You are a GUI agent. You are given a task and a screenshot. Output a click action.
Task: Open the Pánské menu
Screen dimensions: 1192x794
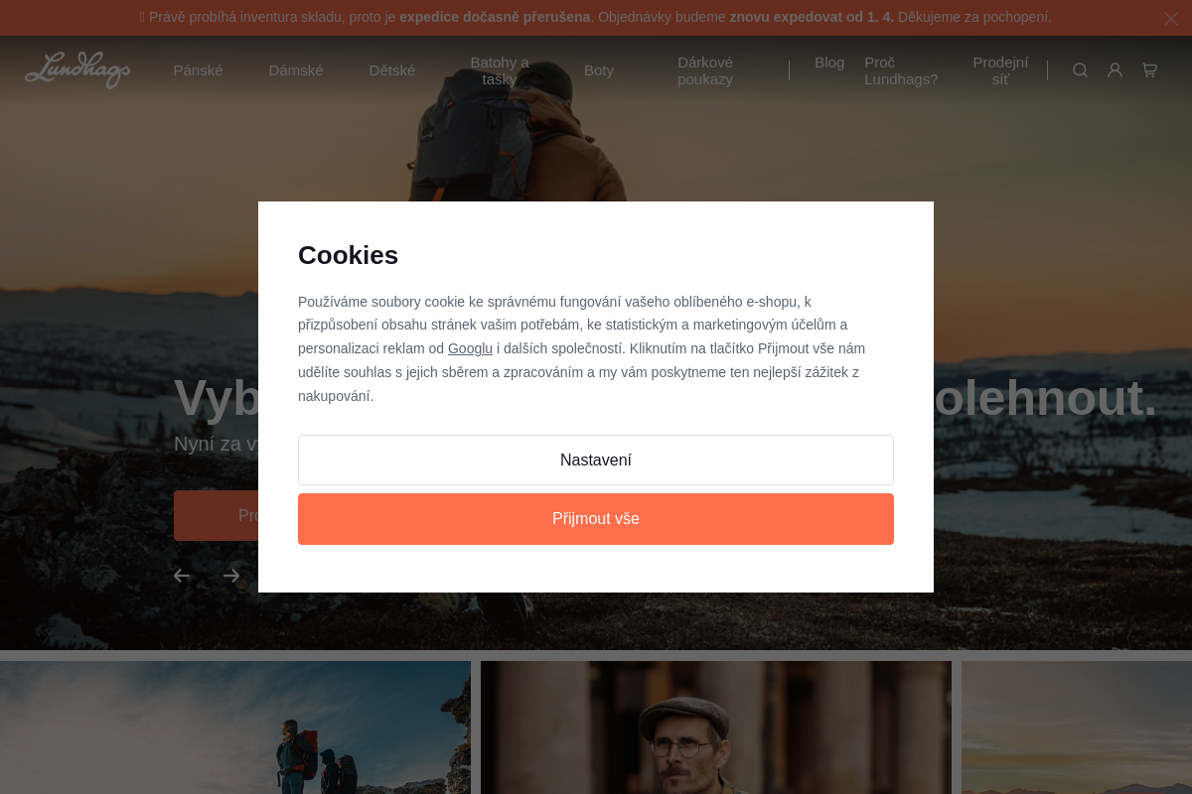198,70
